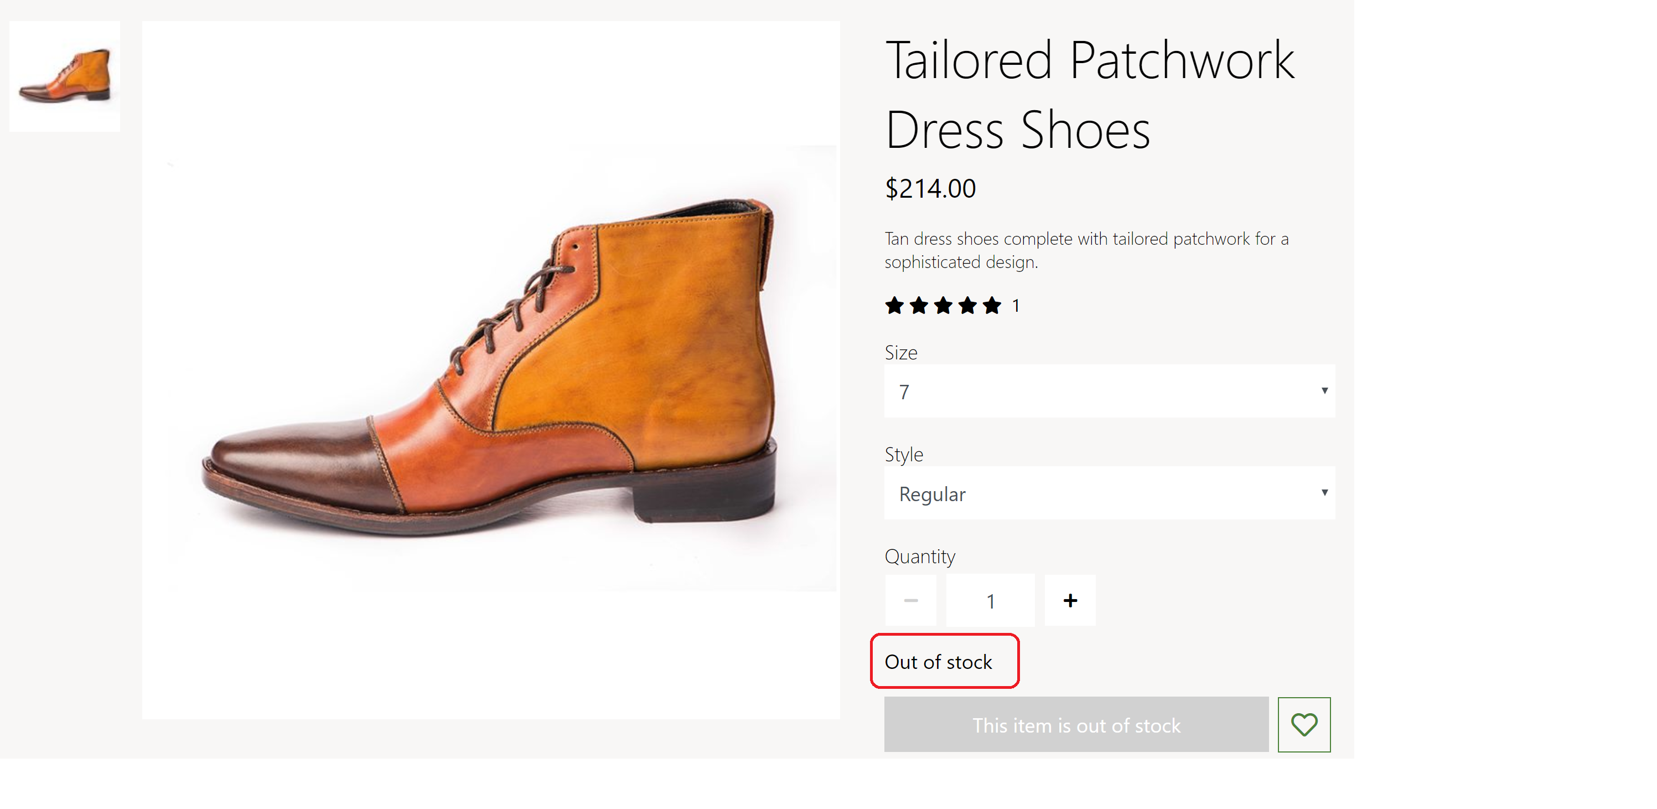The height and width of the screenshot is (809, 1657).
Task: Click the $214.00 price text
Action: 930,189
